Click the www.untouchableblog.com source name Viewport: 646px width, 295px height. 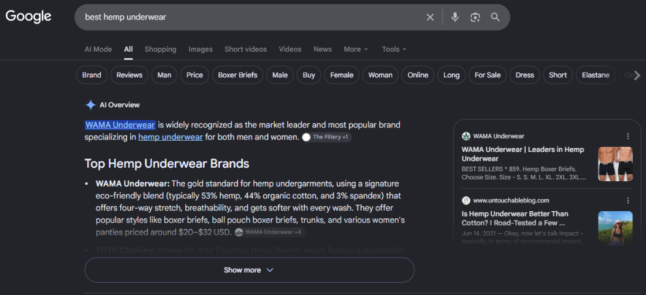click(511, 201)
